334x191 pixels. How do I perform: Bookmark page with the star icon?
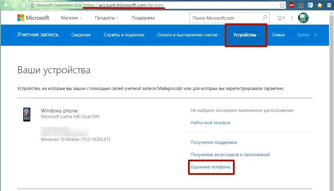[282, 5]
